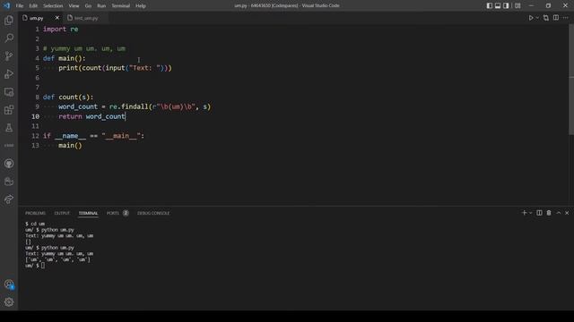Open the Terminal menu
The image size is (574, 322).
[121, 5]
